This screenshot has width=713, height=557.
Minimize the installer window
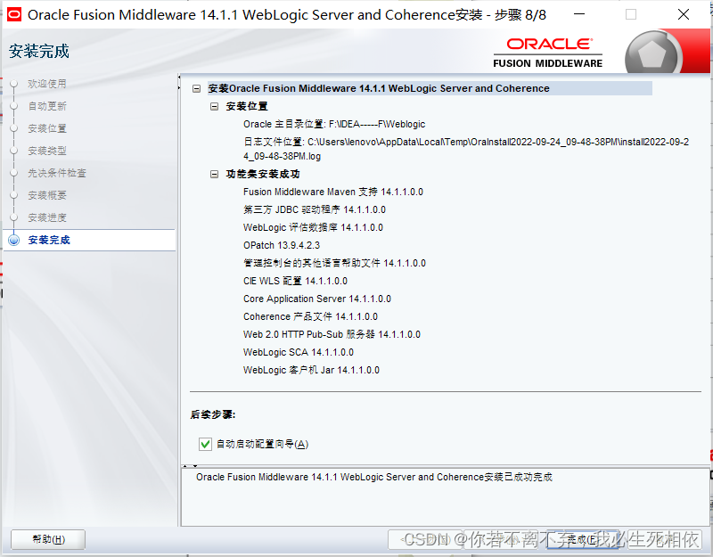click(x=578, y=14)
